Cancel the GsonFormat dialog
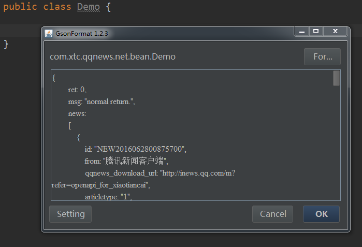The height and width of the screenshot is (247, 362). [x=272, y=214]
